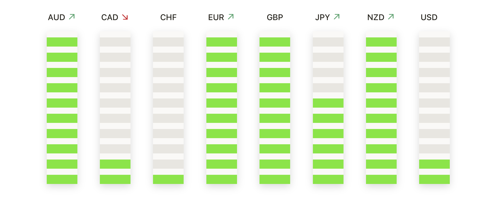The image size is (496, 201).
Task: Click the highest green segment in JPY bar
Action: click(x=328, y=103)
